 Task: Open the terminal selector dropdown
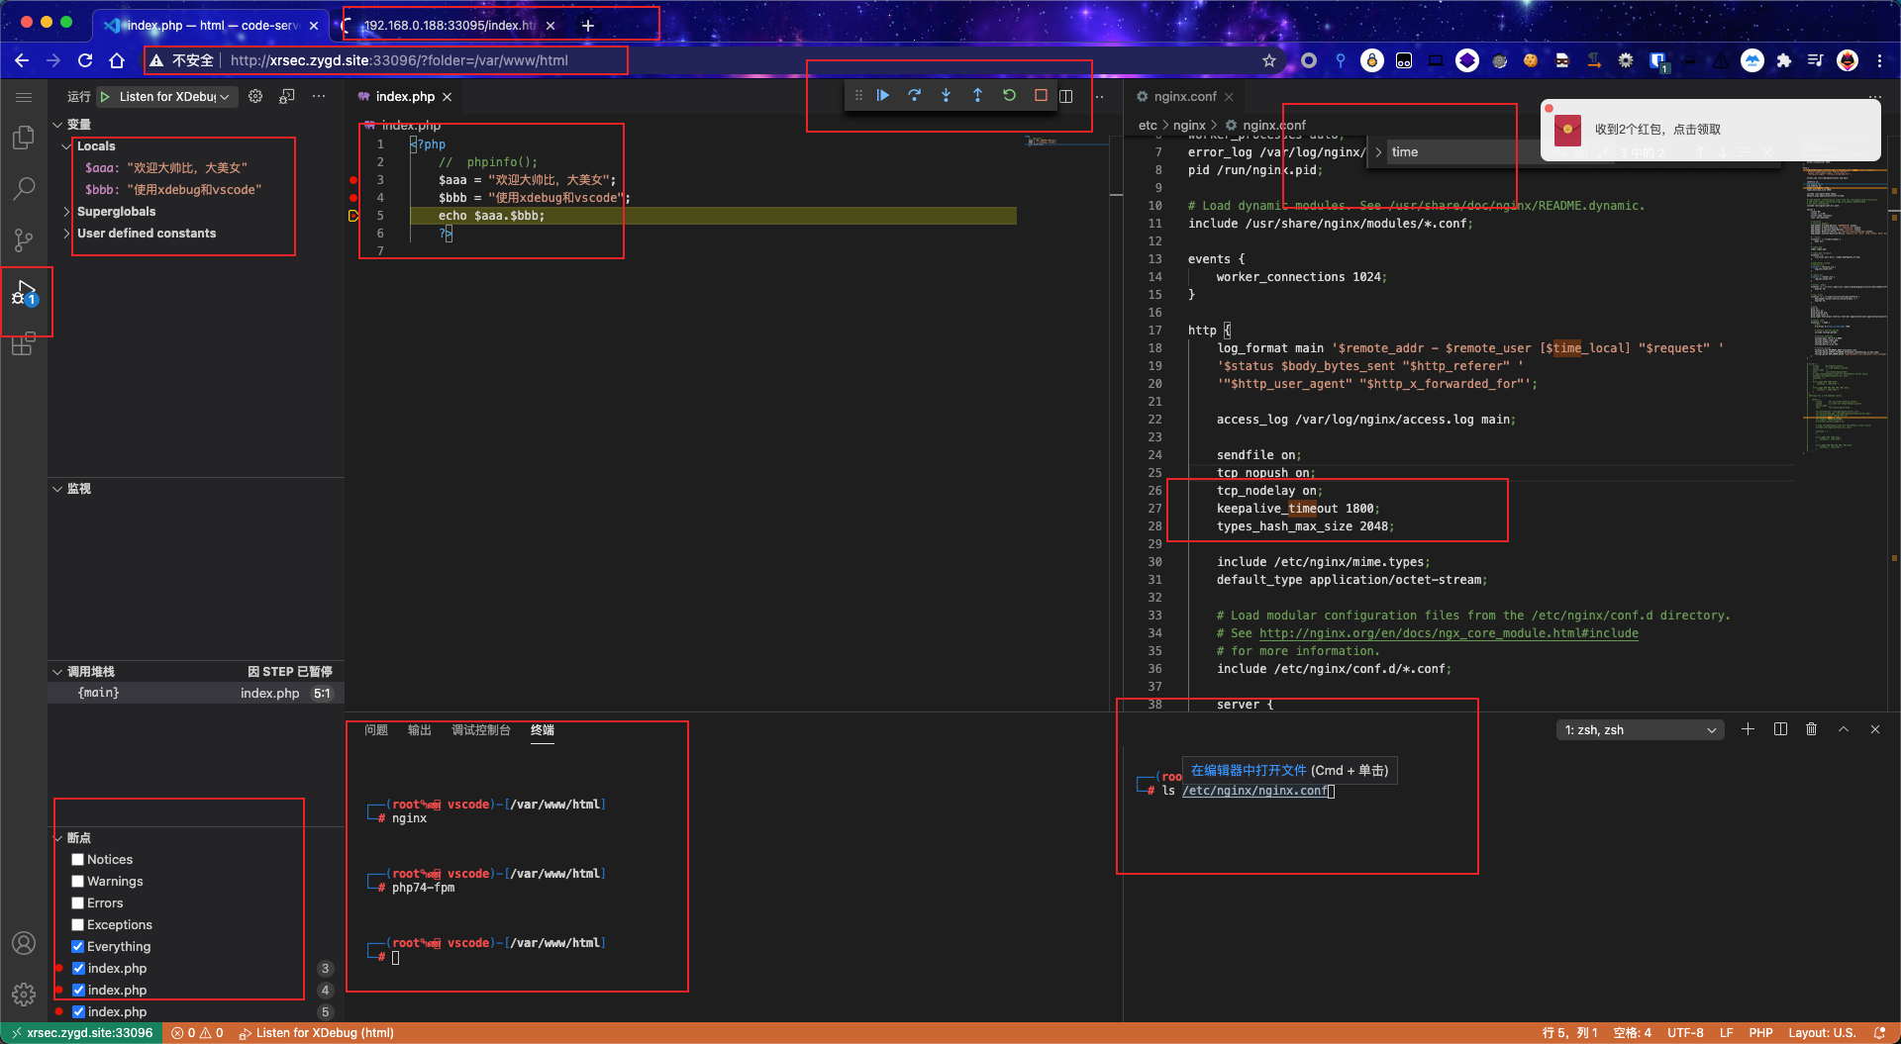[1640, 730]
